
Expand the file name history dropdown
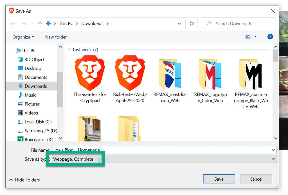273,150
